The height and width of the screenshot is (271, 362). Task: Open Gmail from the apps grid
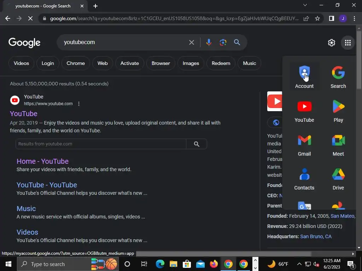[304, 145]
